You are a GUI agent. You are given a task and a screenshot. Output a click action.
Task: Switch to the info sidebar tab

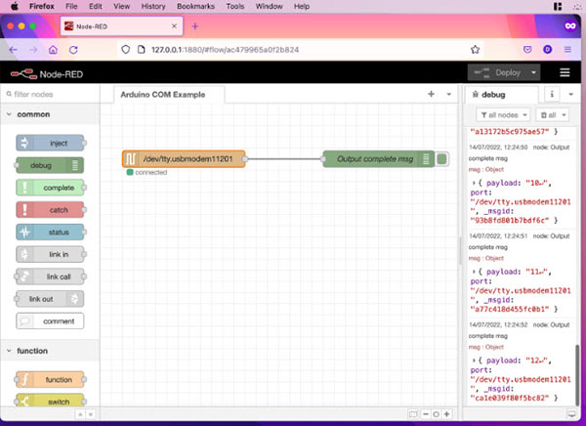tap(553, 94)
